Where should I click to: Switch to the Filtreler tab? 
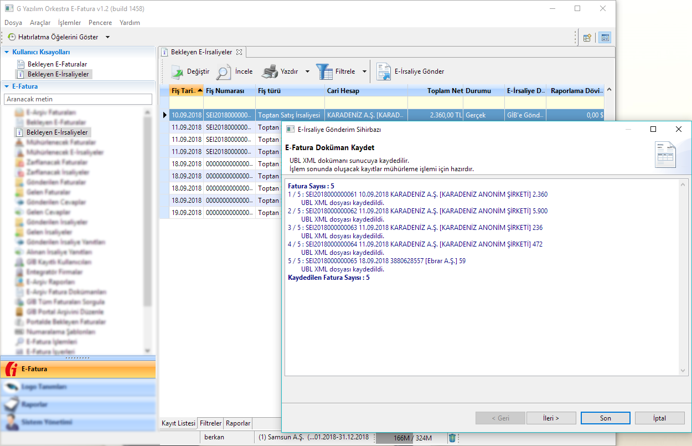[210, 423]
